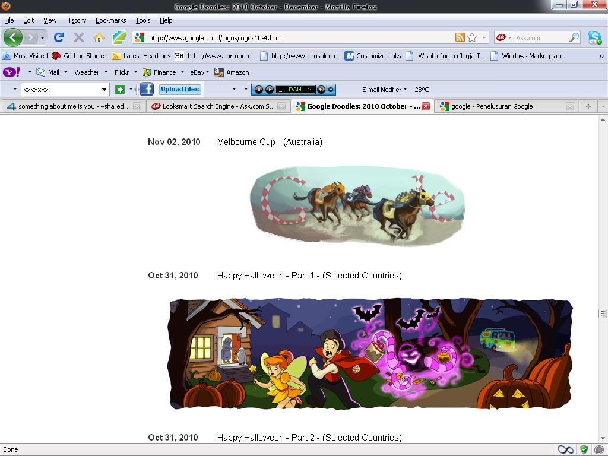The image size is (608, 456).
Task: Open the Skype toolbar icon
Action: pos(595,37)
